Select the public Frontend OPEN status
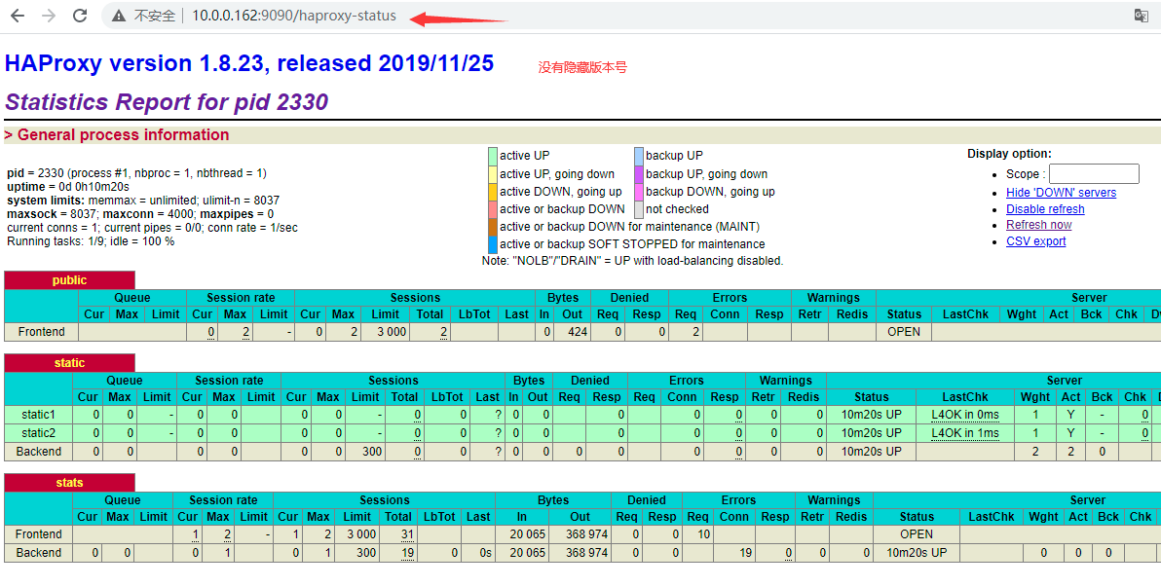1161x587 pixels. coord(903,332)
